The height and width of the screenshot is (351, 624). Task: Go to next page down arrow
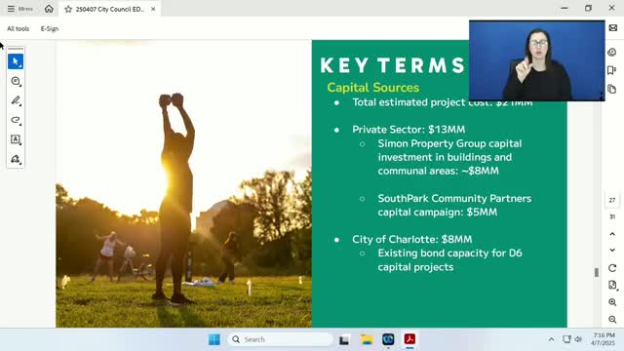[612, 250]
